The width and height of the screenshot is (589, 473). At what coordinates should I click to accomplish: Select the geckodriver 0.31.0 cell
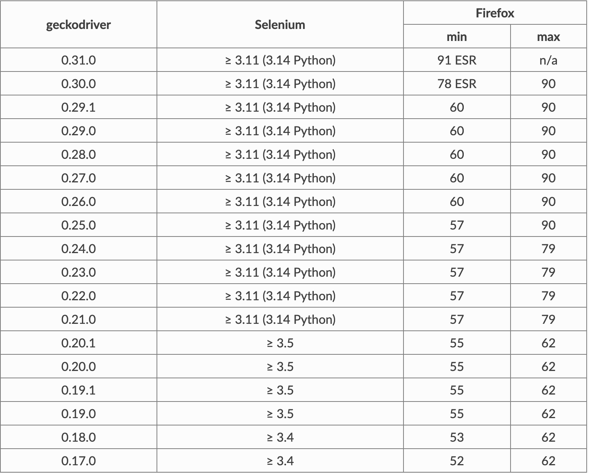tap(78, 60)
